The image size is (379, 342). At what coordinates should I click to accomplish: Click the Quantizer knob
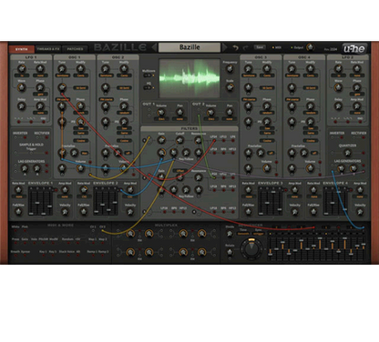pyautogui.click(x=347, y=153)
